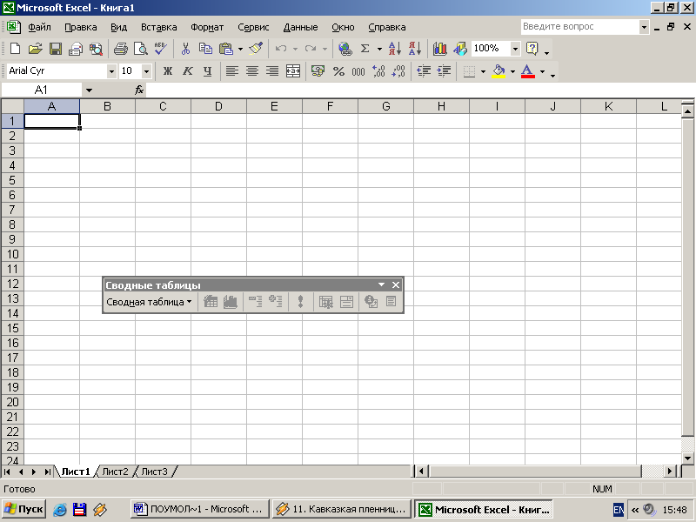This screenshot has height=522, width=696.
Task: Click the Print icon in the toolbar
Action: click(120, 49)
